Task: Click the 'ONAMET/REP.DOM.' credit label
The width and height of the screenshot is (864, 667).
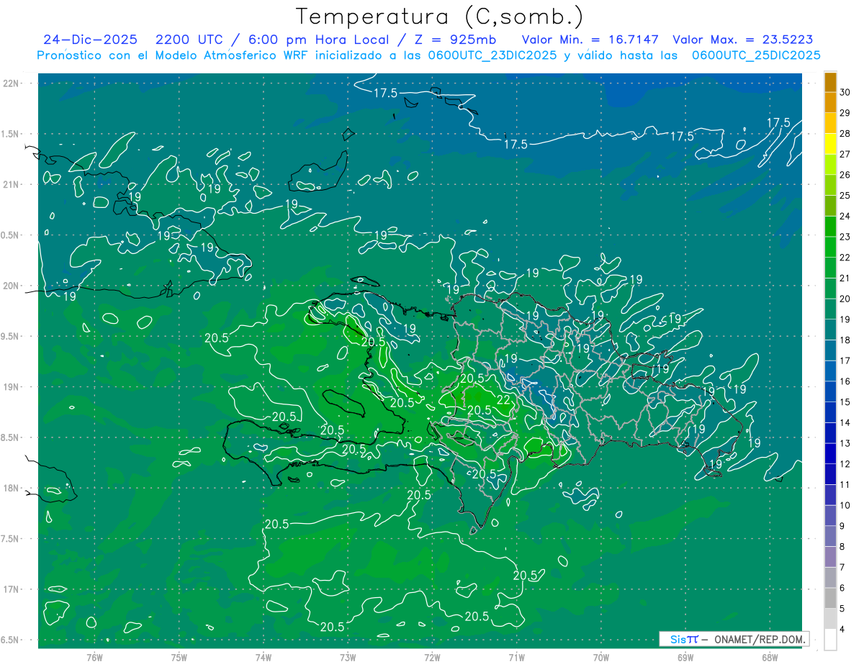Action: pyautogui.click(x=760, y=639)
